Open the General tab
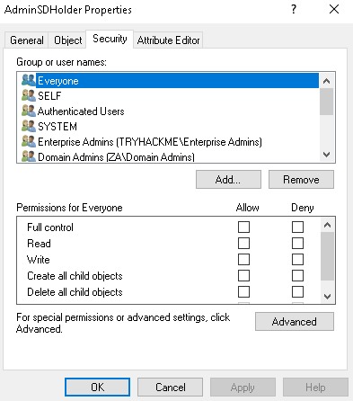 (27, 40)
